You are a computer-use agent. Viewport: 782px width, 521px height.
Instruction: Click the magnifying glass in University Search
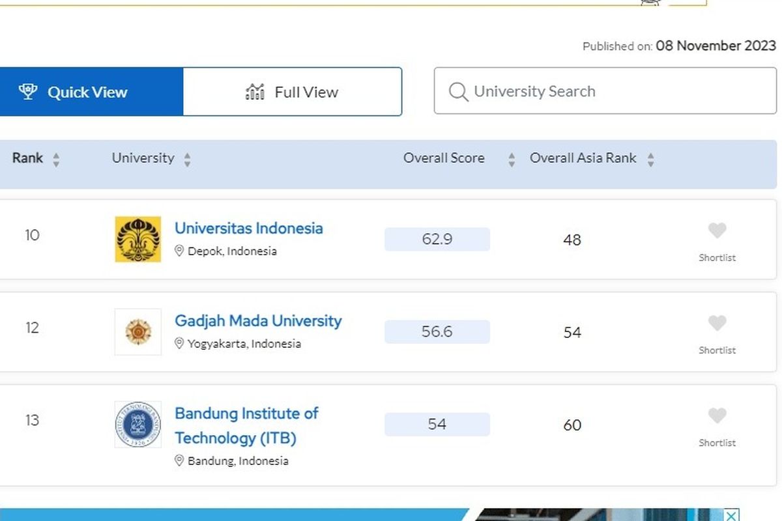(459, 92)
